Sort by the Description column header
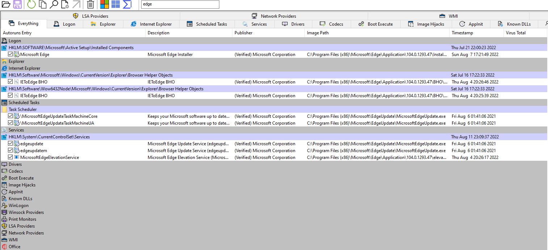This screenshot has width=548, height=250. point(189,33)
